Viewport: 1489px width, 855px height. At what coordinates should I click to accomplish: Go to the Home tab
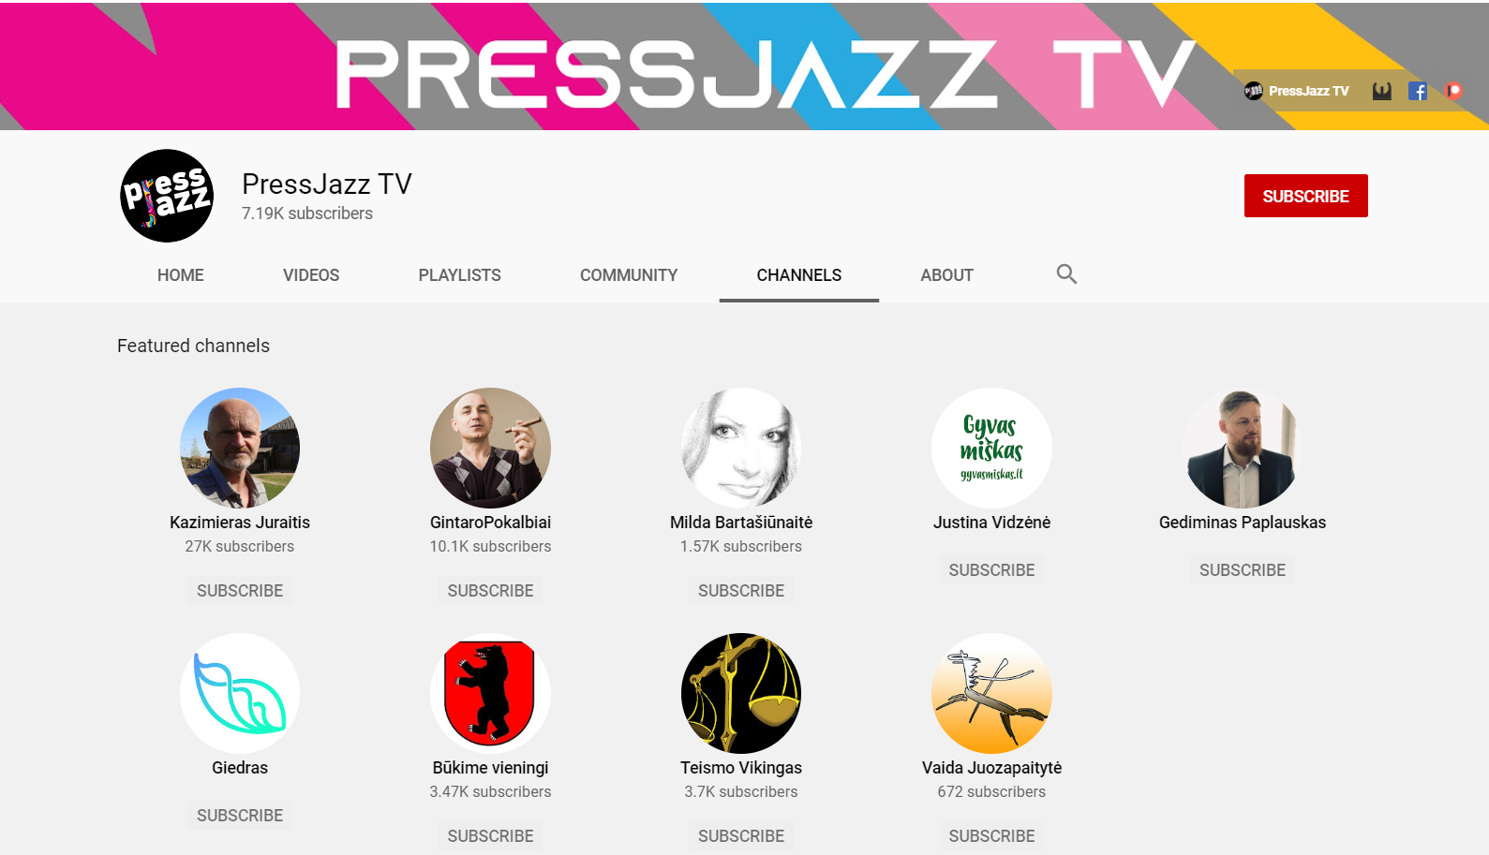pyautogui.click(x=181, y=275)
